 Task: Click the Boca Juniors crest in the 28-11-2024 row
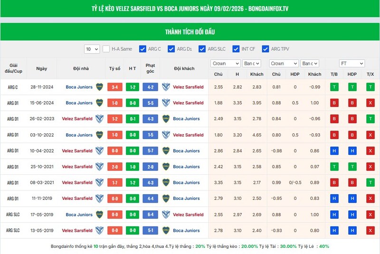click(99, 87)
